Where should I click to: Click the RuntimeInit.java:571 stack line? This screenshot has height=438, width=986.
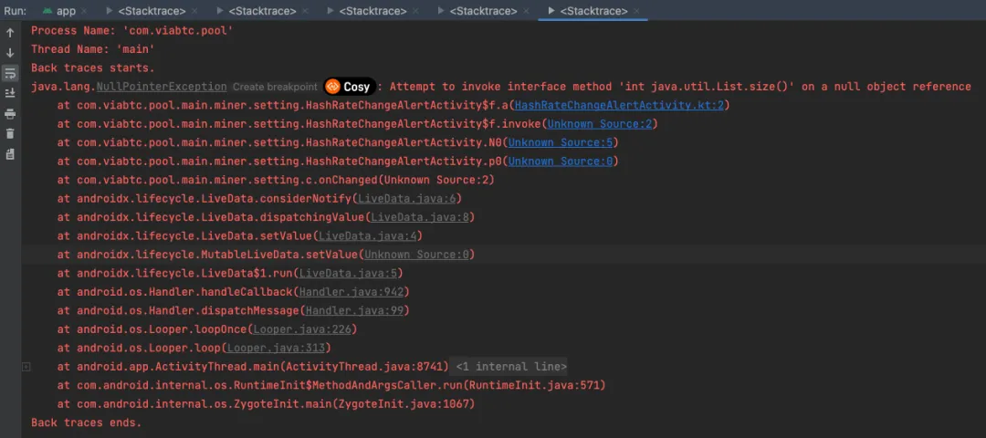pos(331,385)
